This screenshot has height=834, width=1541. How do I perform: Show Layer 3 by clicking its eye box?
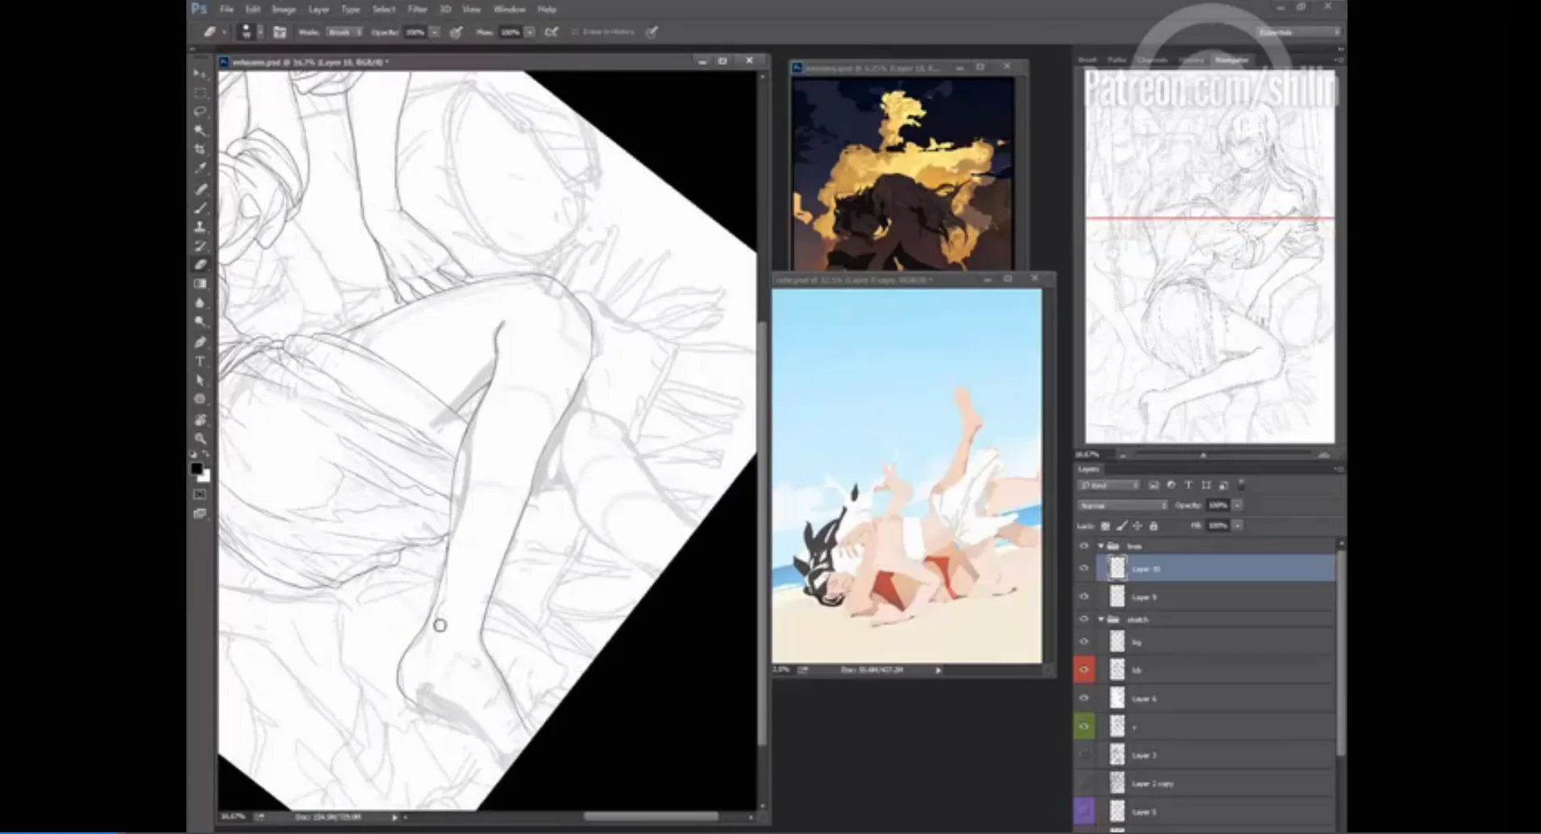pyautogui.click(x=1084, y=755)
